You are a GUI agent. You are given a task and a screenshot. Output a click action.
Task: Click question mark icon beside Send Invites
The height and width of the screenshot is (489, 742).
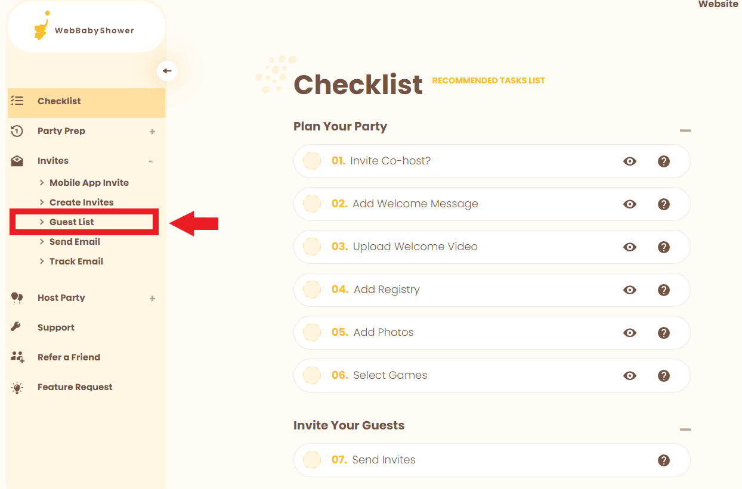click(x=663, y=460)
